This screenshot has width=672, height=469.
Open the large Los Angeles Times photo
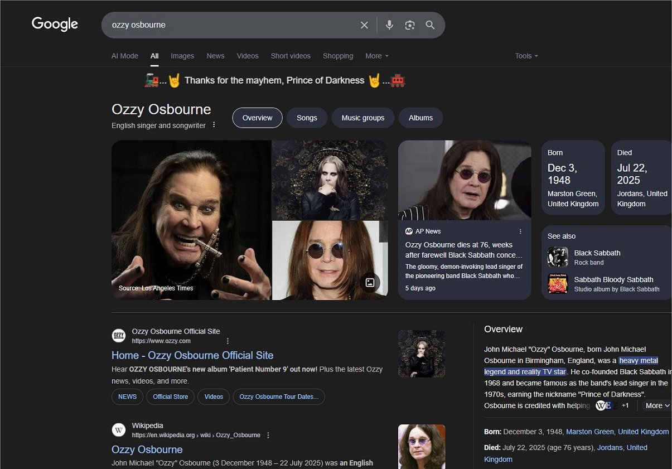(191, 220)
